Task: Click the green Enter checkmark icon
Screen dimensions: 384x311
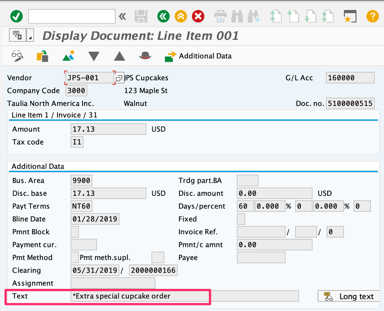Action: click(x=17, y=17)
